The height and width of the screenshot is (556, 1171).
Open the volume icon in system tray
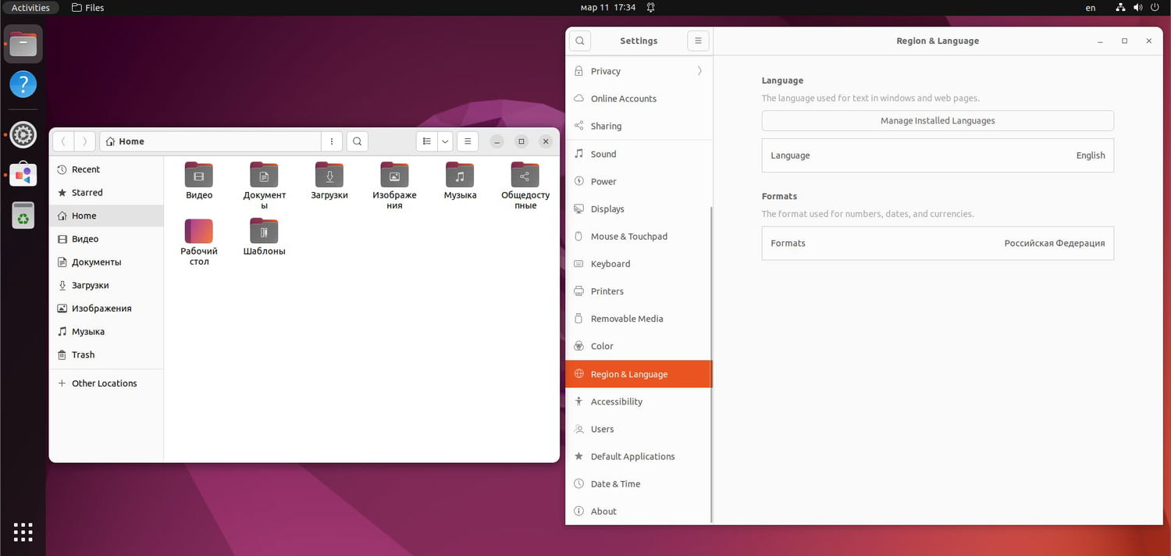tap(1137, 8)
